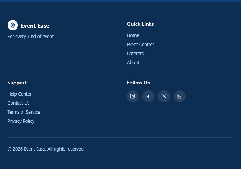Click the 2026 Event Ease copyright notice
This screenshot has height=169, width=241.
[46, 149]
